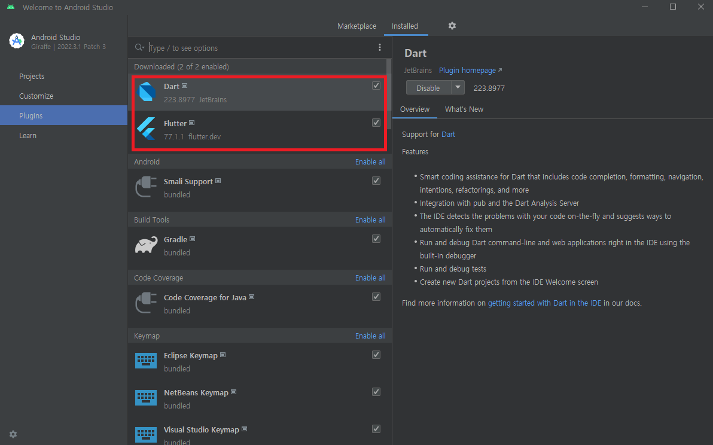Click the Eclipse Keymap keyboard icon
This screenshot has height=445, width=713.
[146, 361]
